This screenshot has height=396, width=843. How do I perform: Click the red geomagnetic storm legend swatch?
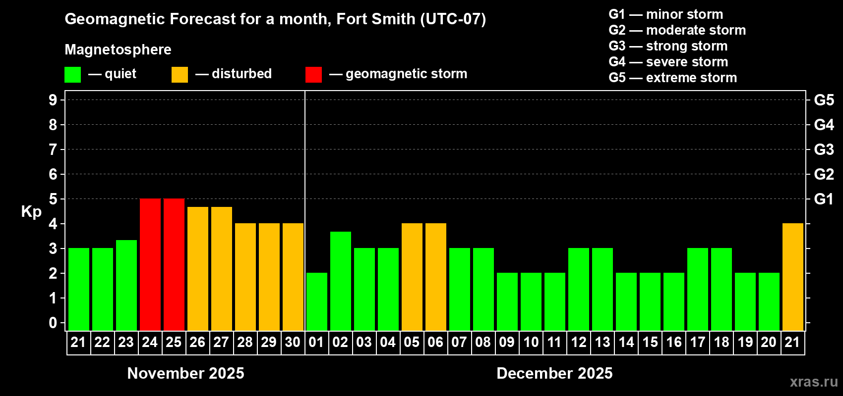pos(313,75)
